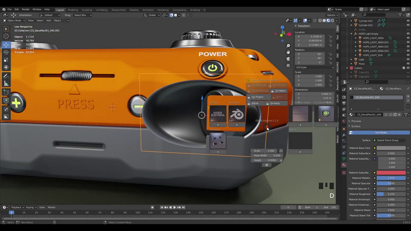Select the Add Cube tool
Screen dimensions: 411x231
pyautogui.click(x=6, y=92)
